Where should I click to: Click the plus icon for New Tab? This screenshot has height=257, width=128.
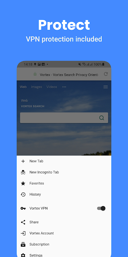pyautogui.click(x=23, y=161)
